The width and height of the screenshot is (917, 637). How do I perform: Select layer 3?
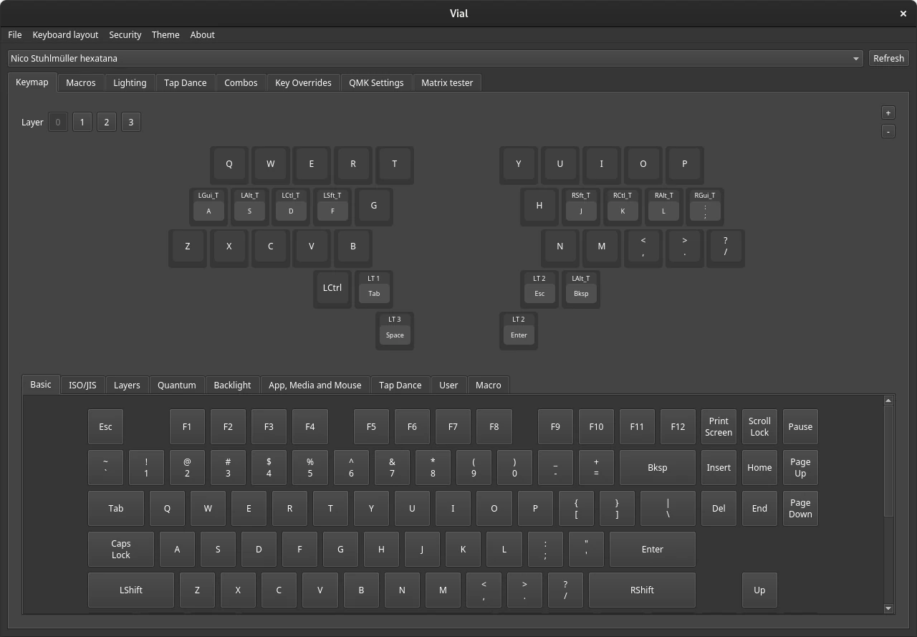130,122
